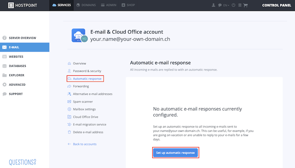Click the Server Overview info icon
Viewport: 295px width, 168px height.
(x=4, y=38)
